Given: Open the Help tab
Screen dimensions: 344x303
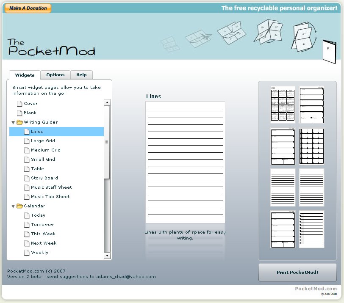Looking at the screenshot, I should (81, 75).
